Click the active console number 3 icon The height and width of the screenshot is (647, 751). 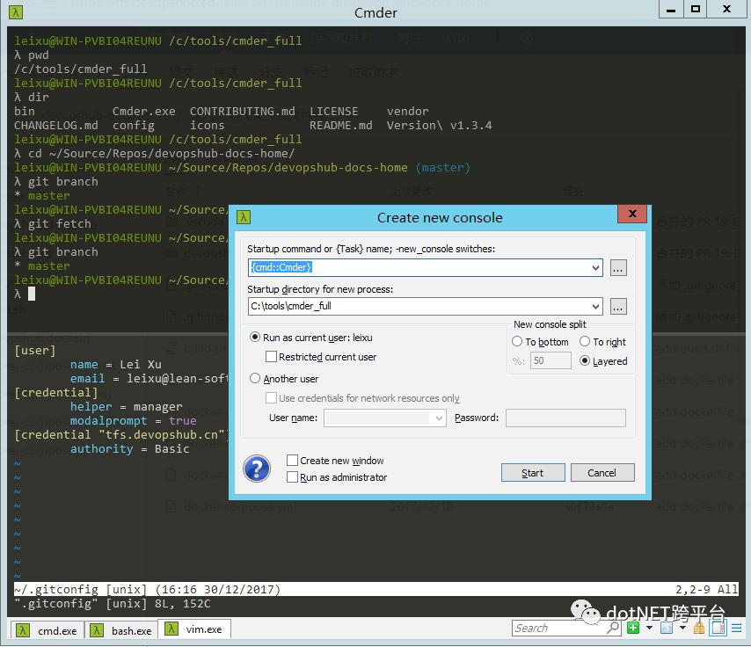[667, 628]
